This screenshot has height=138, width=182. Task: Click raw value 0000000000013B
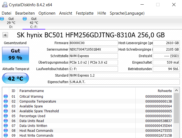click(x=159, y=101)
